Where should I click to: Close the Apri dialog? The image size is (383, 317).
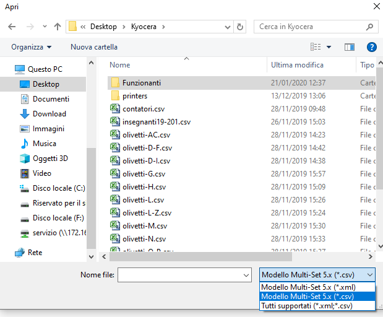click(x=377, y=6)
